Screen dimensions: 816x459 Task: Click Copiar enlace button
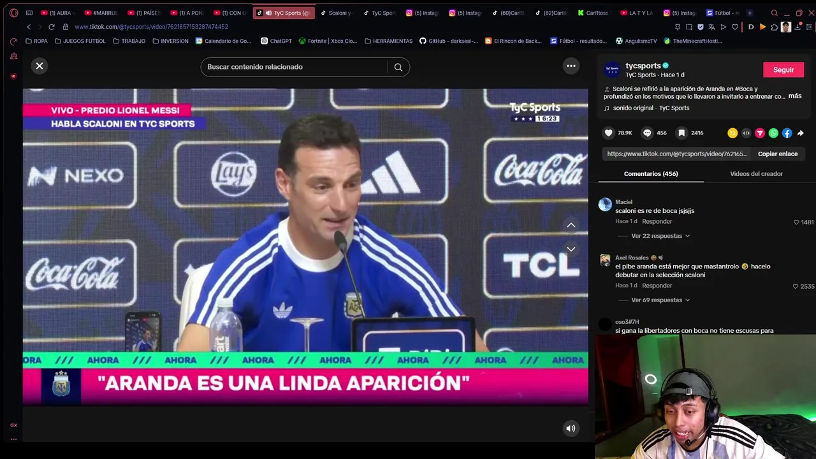778,154
